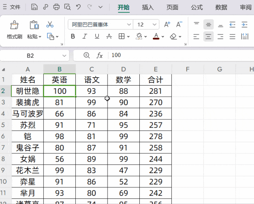This screenshot has height=204, width=254.
Task: Switch to the 插入 (Insert) tab
Action: [x=148, y=7]
